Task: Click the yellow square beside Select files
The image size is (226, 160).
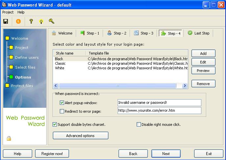Action: tap(11, 67)
